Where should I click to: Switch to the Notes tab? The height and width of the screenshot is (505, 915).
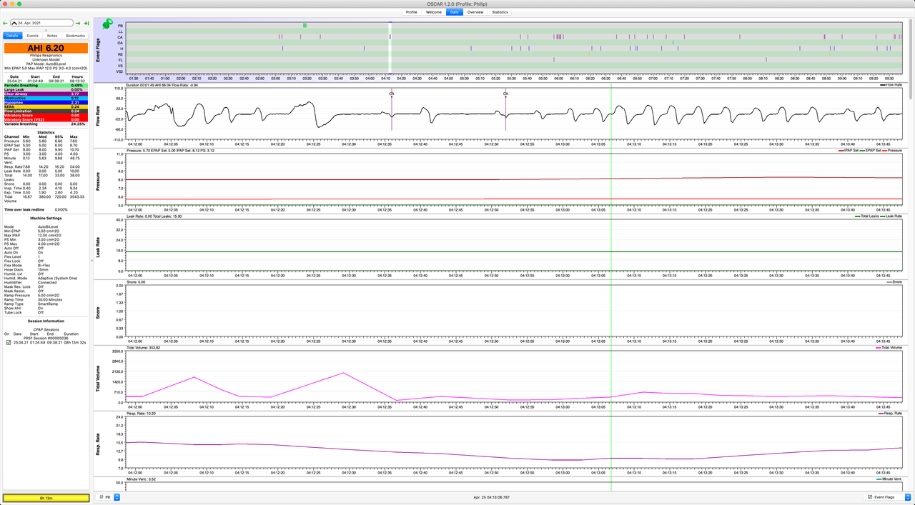(x=52, y=35)
